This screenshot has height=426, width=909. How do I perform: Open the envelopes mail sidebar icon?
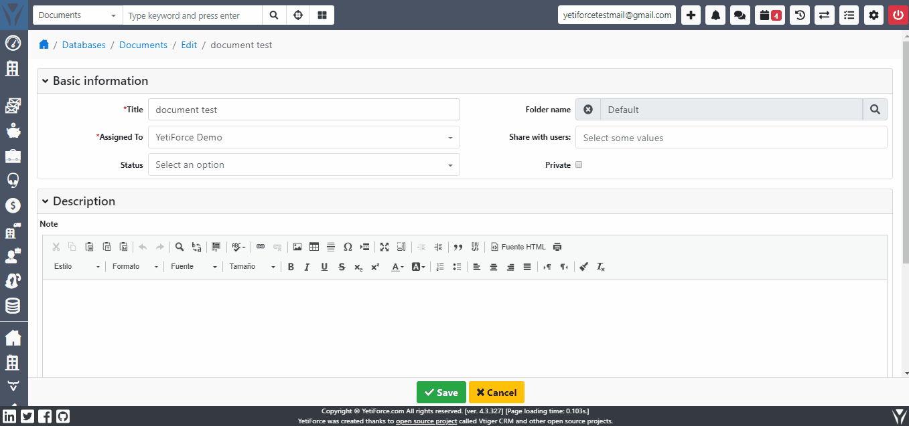click(13, 106)
